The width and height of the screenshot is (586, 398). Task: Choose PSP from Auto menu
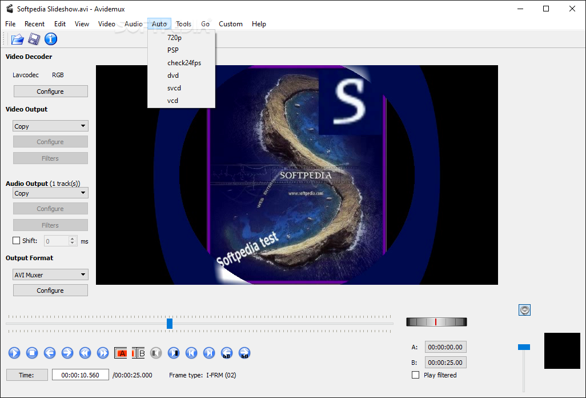(181, 50)
